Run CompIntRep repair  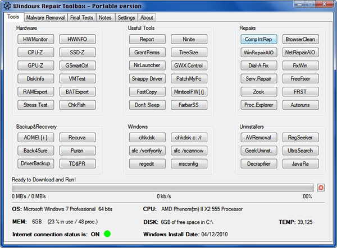coord(259,39)
